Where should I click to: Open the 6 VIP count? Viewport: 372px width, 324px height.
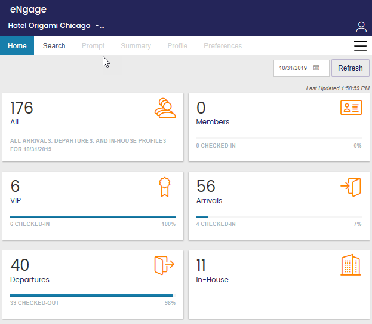[x=15, y=186]
